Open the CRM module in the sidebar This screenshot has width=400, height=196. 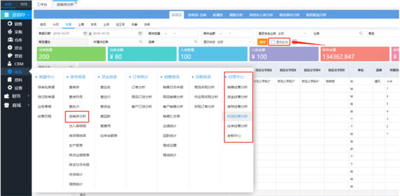[15, 64]
